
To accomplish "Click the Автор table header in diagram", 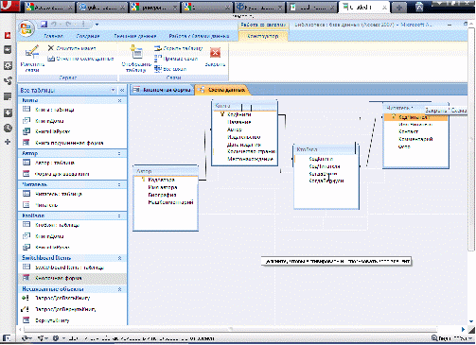I will coord(166,171).
